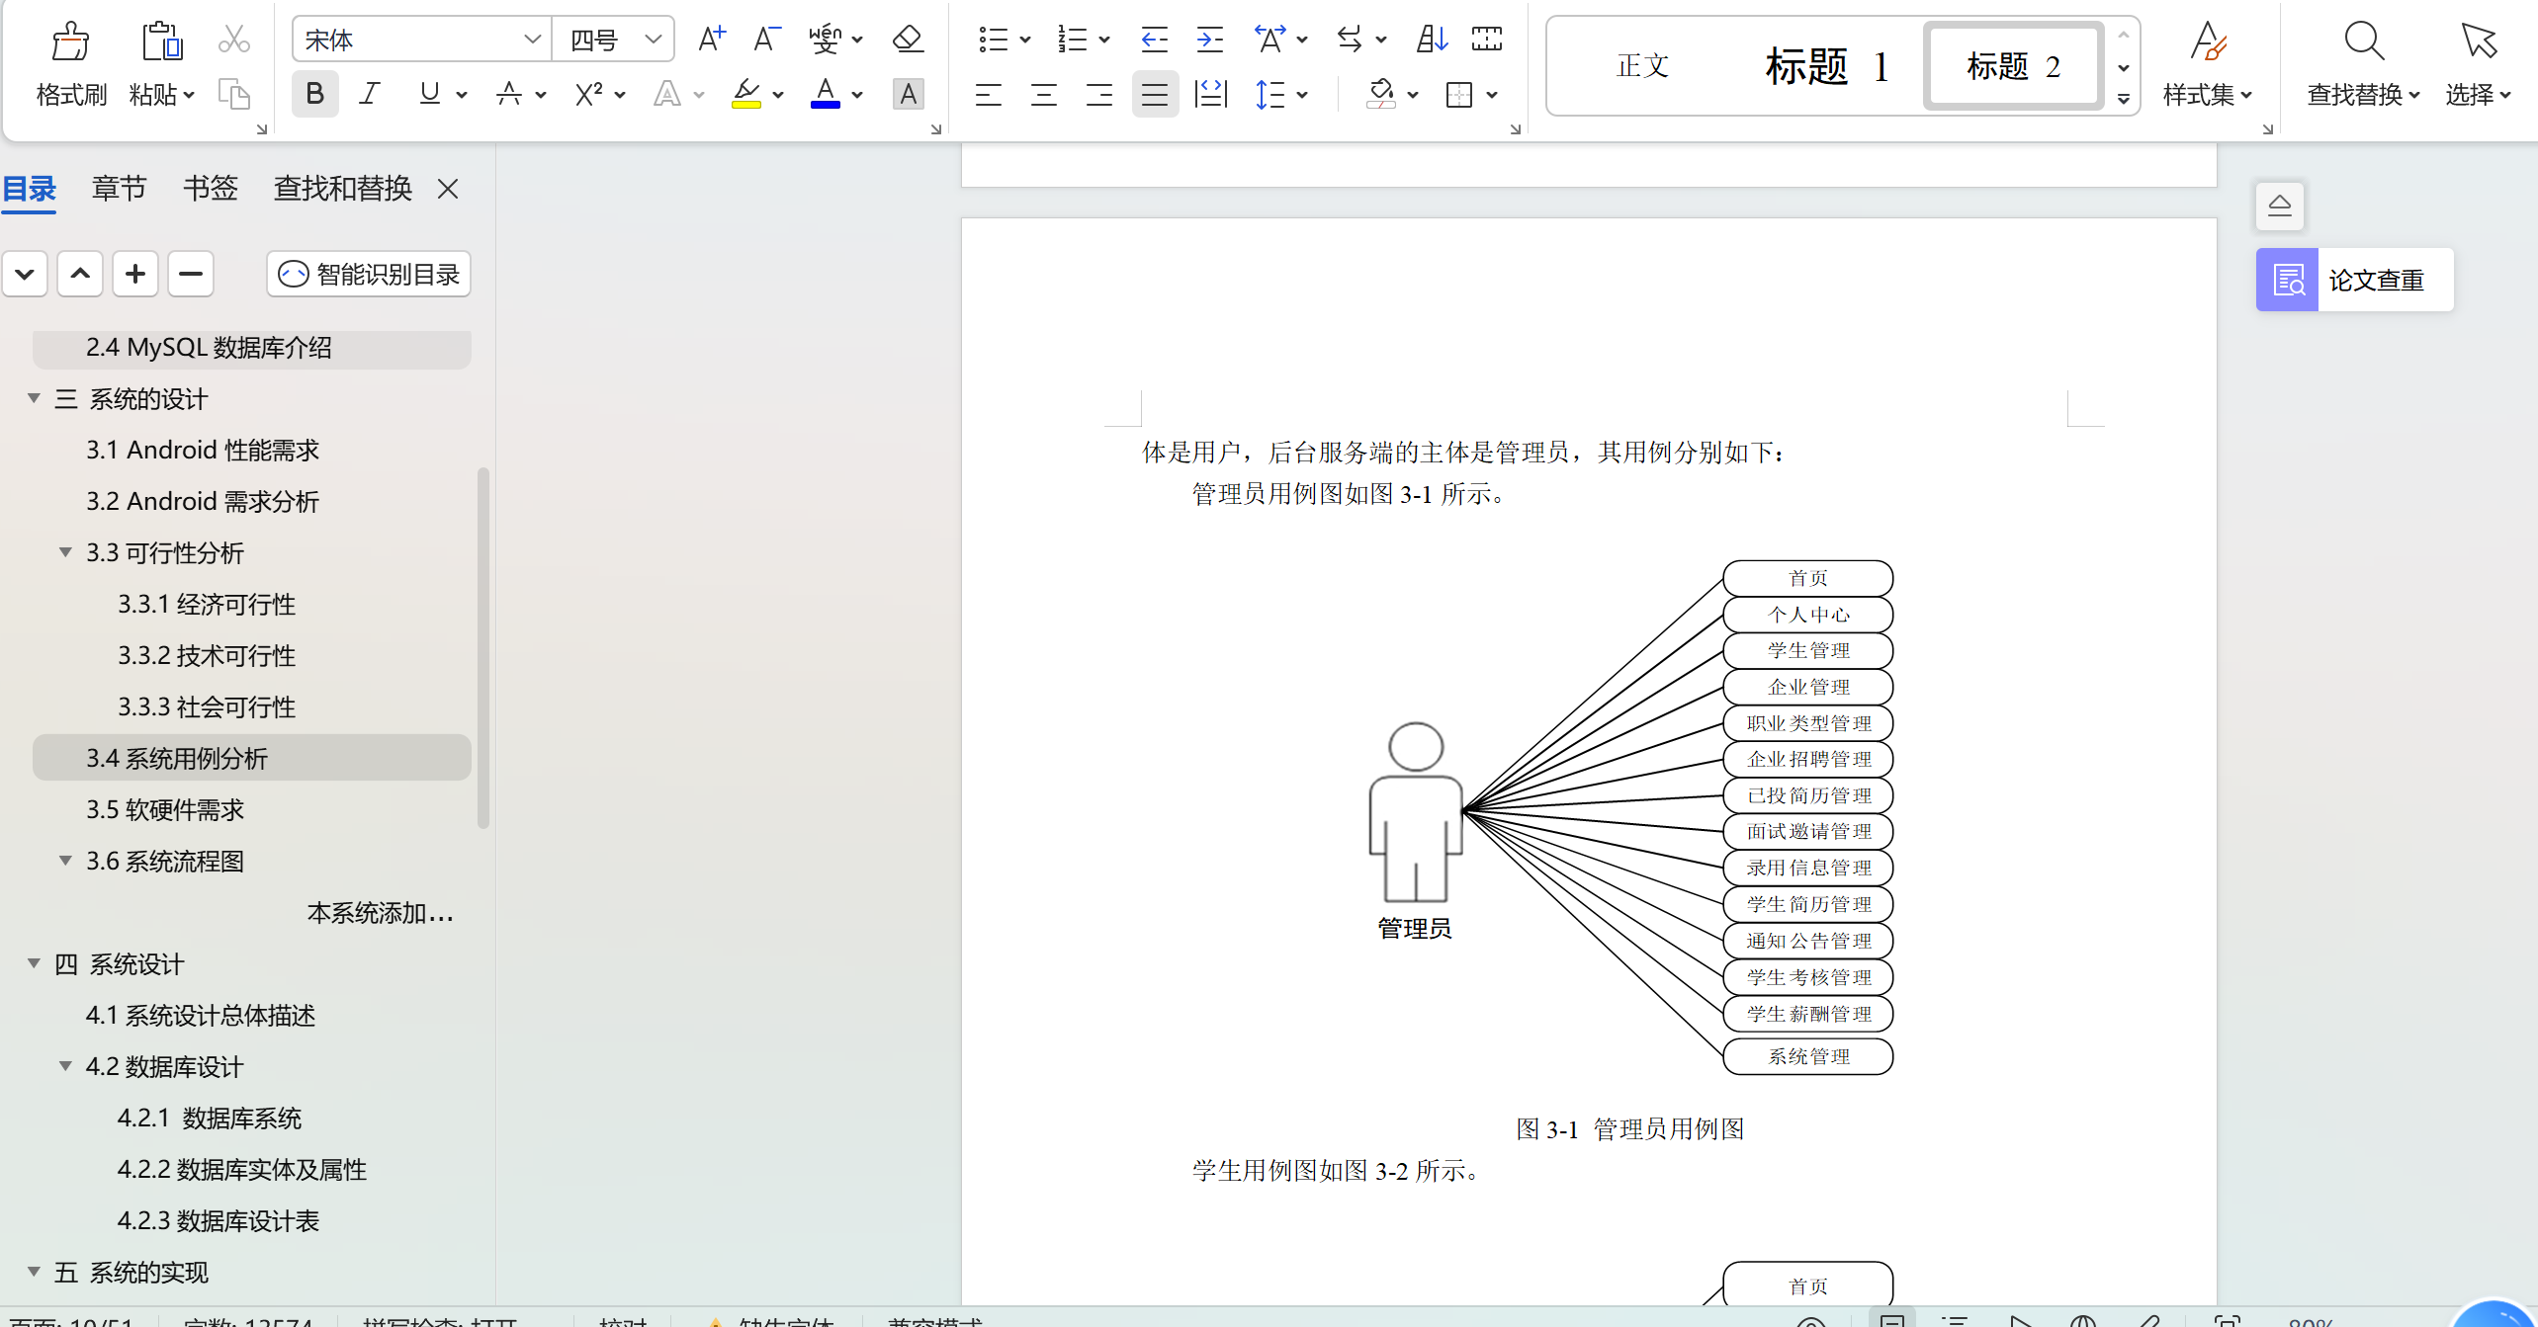The height and width of the screenshot is (1327, 2538).
Task: Switch to the 章节 tab
Action: (119, 188)
